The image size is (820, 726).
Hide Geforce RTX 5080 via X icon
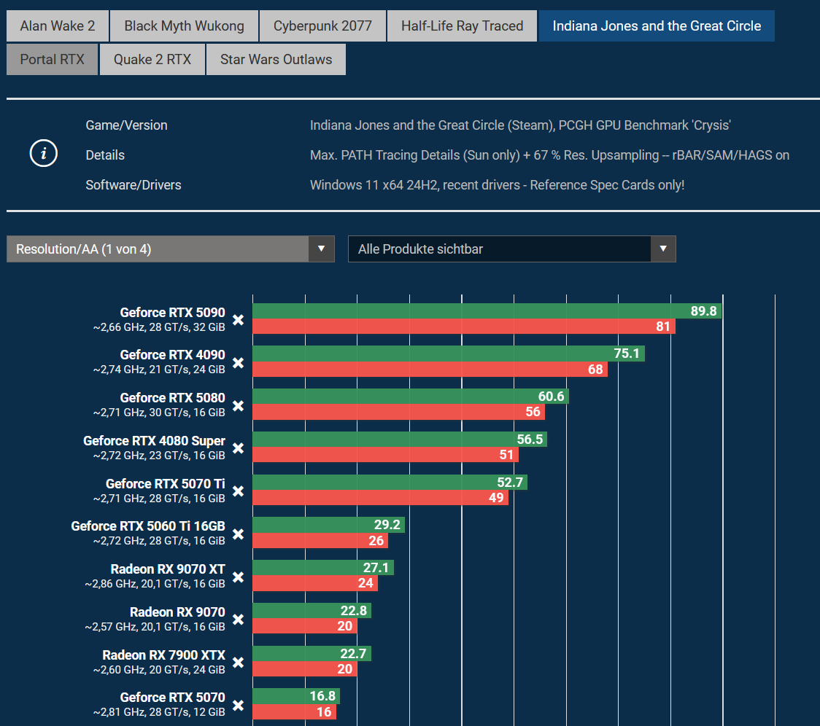(238, 405)
